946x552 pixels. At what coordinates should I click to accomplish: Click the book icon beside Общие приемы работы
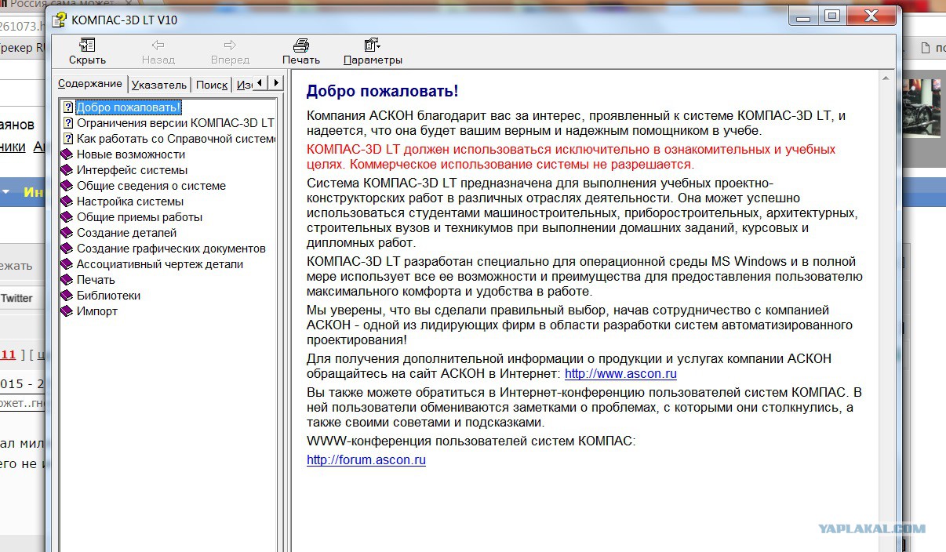67,217
